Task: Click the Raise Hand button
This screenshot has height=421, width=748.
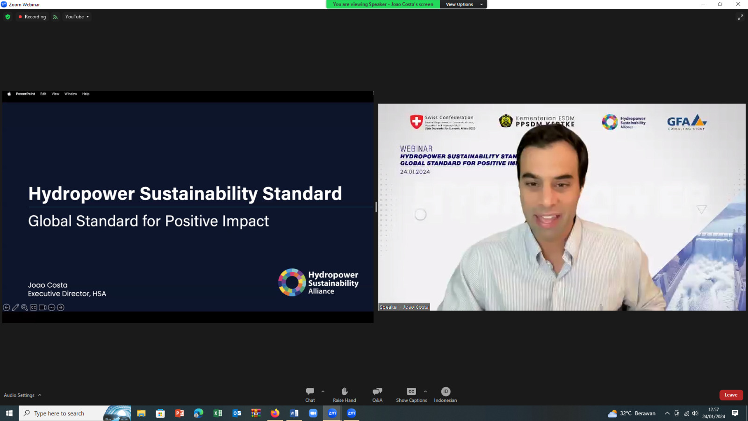Action: pos(345,395)
